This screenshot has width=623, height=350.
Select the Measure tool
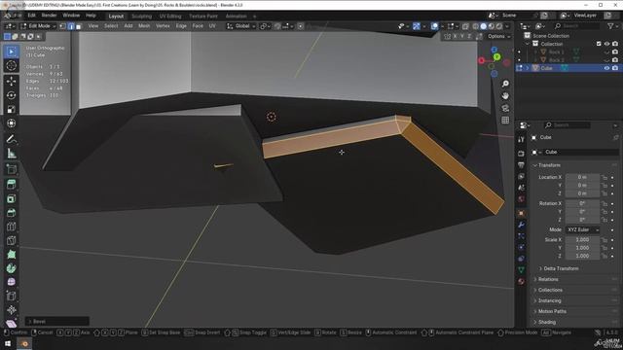pos(11,154)
